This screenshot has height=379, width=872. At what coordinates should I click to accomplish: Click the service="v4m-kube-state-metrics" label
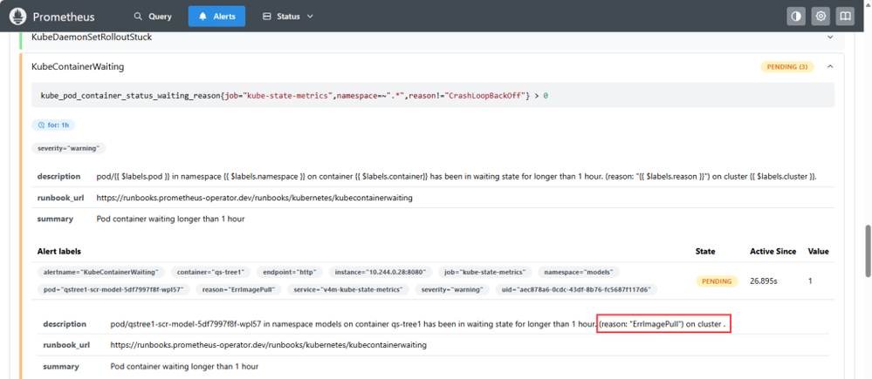point(348,289)
